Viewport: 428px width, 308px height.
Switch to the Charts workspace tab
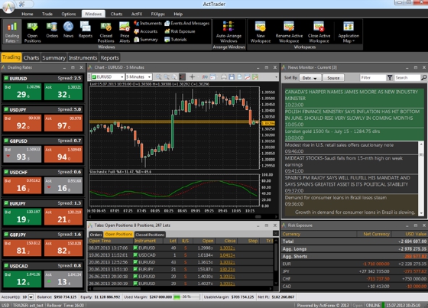pyautogui.click(x=31, y=57)
